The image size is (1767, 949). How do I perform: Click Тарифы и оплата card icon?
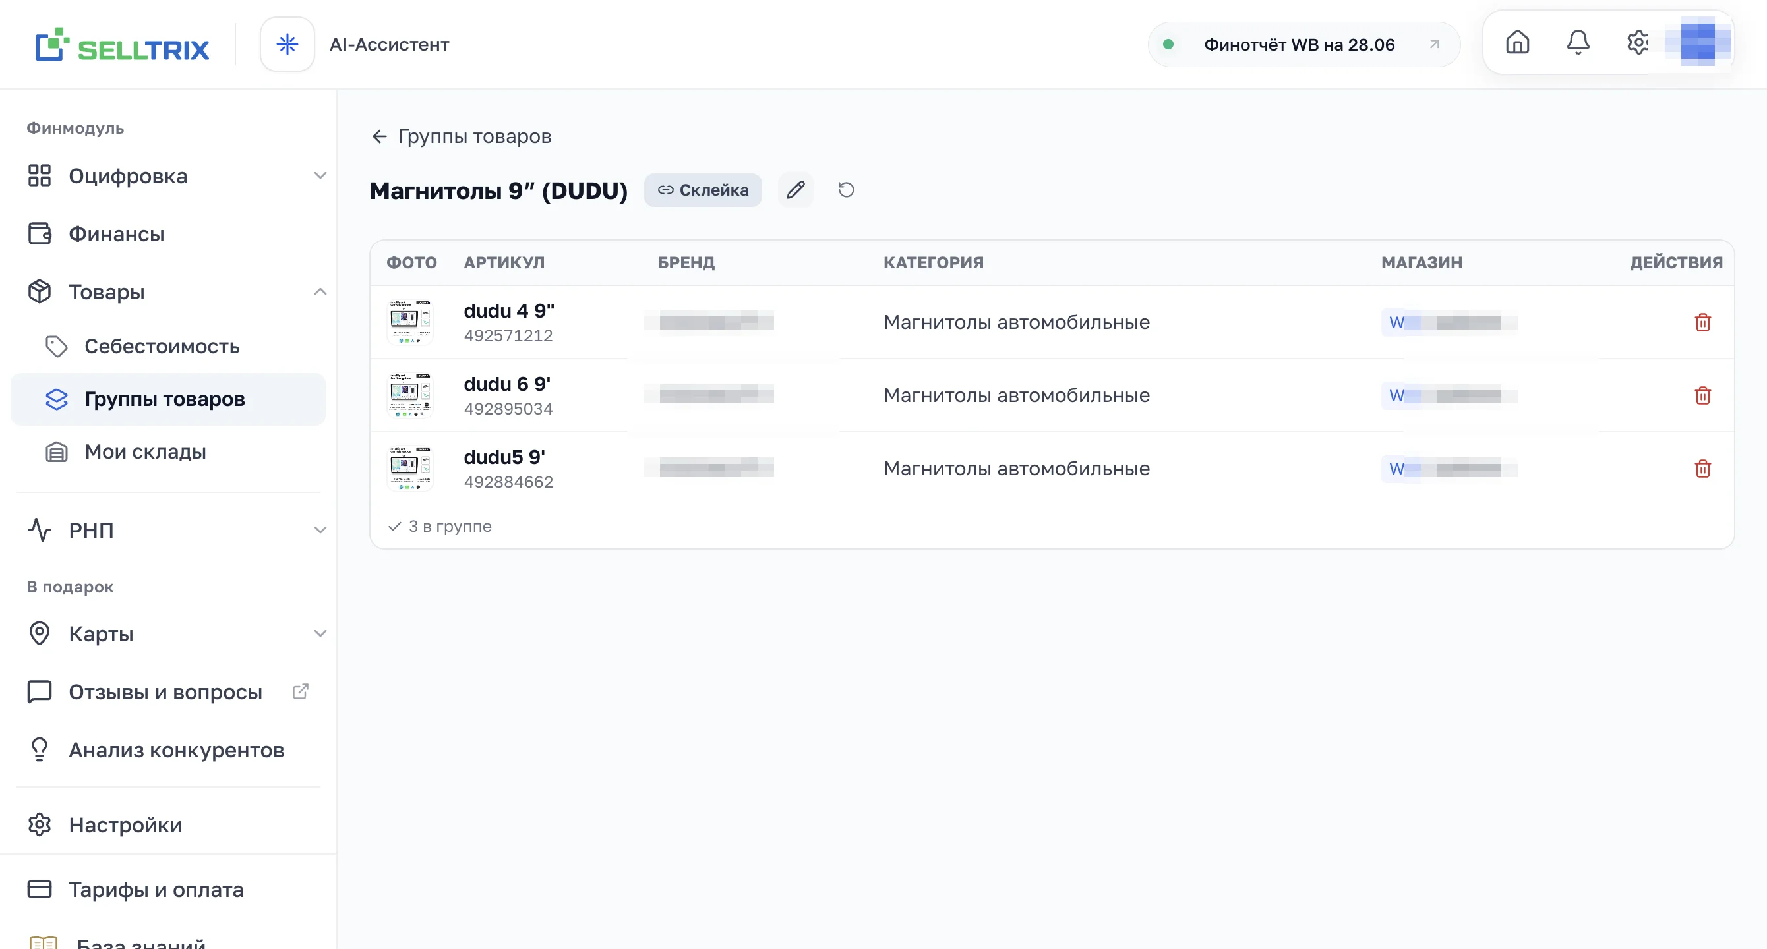39,888
